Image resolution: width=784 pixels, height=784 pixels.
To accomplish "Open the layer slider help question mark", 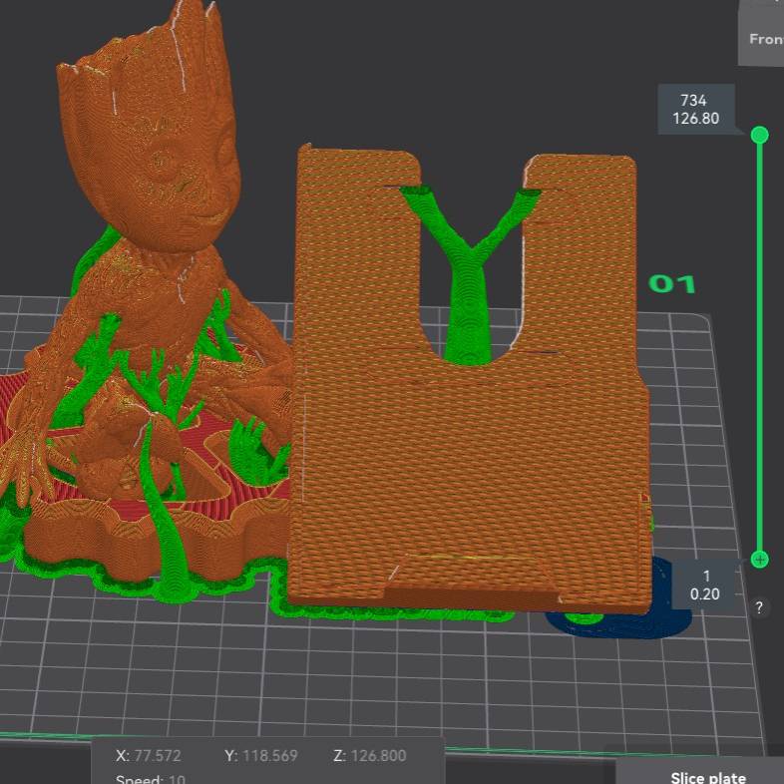I will tap(759, 608).
